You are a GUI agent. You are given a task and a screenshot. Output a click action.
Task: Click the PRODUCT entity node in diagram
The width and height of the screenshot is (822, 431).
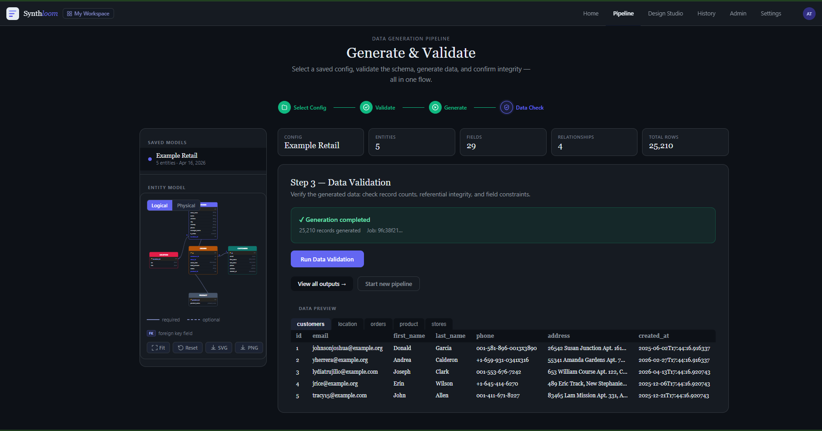203,300
